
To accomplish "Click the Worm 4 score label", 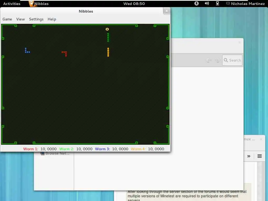I will [x=138, y=149].
